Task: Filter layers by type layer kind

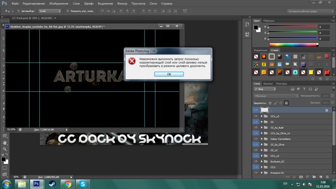Action: (x=304, y=89)
